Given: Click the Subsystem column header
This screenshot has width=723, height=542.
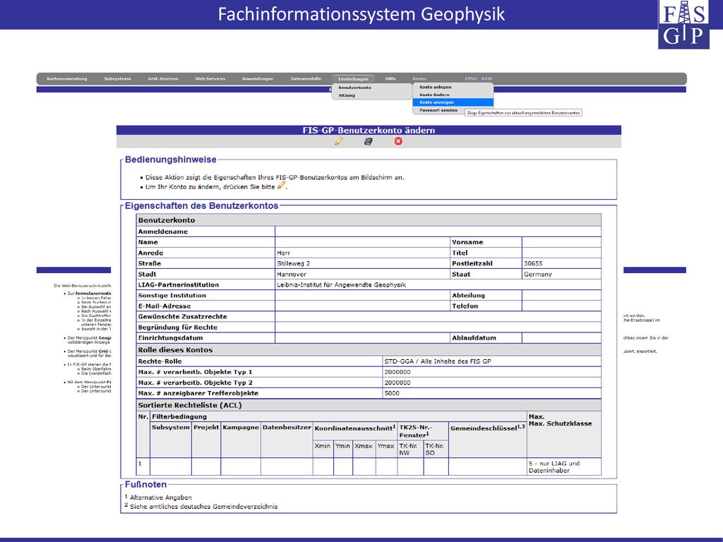Looking at the screenshot, I should pyautogui.click(x=171, y=427).
